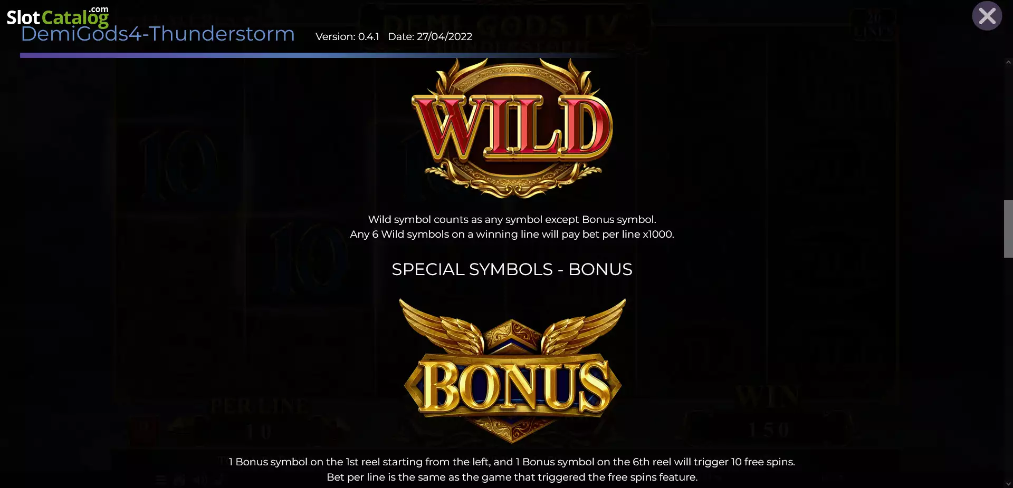Grab the vertical scrollbar thumb
Screen dimensions: 1013x488
(x=1008, y=229)
